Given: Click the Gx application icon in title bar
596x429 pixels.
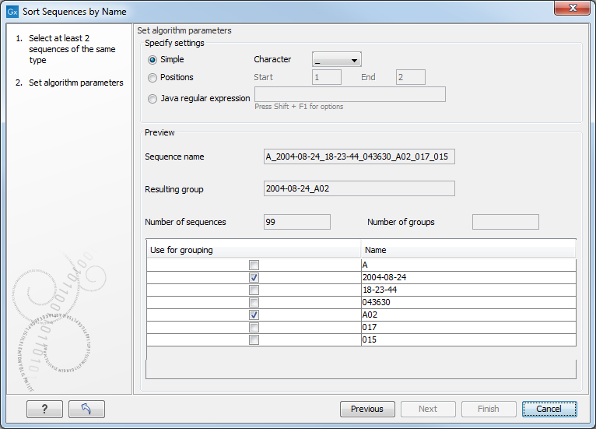Looking at the screenshot, I should (12, 12).
